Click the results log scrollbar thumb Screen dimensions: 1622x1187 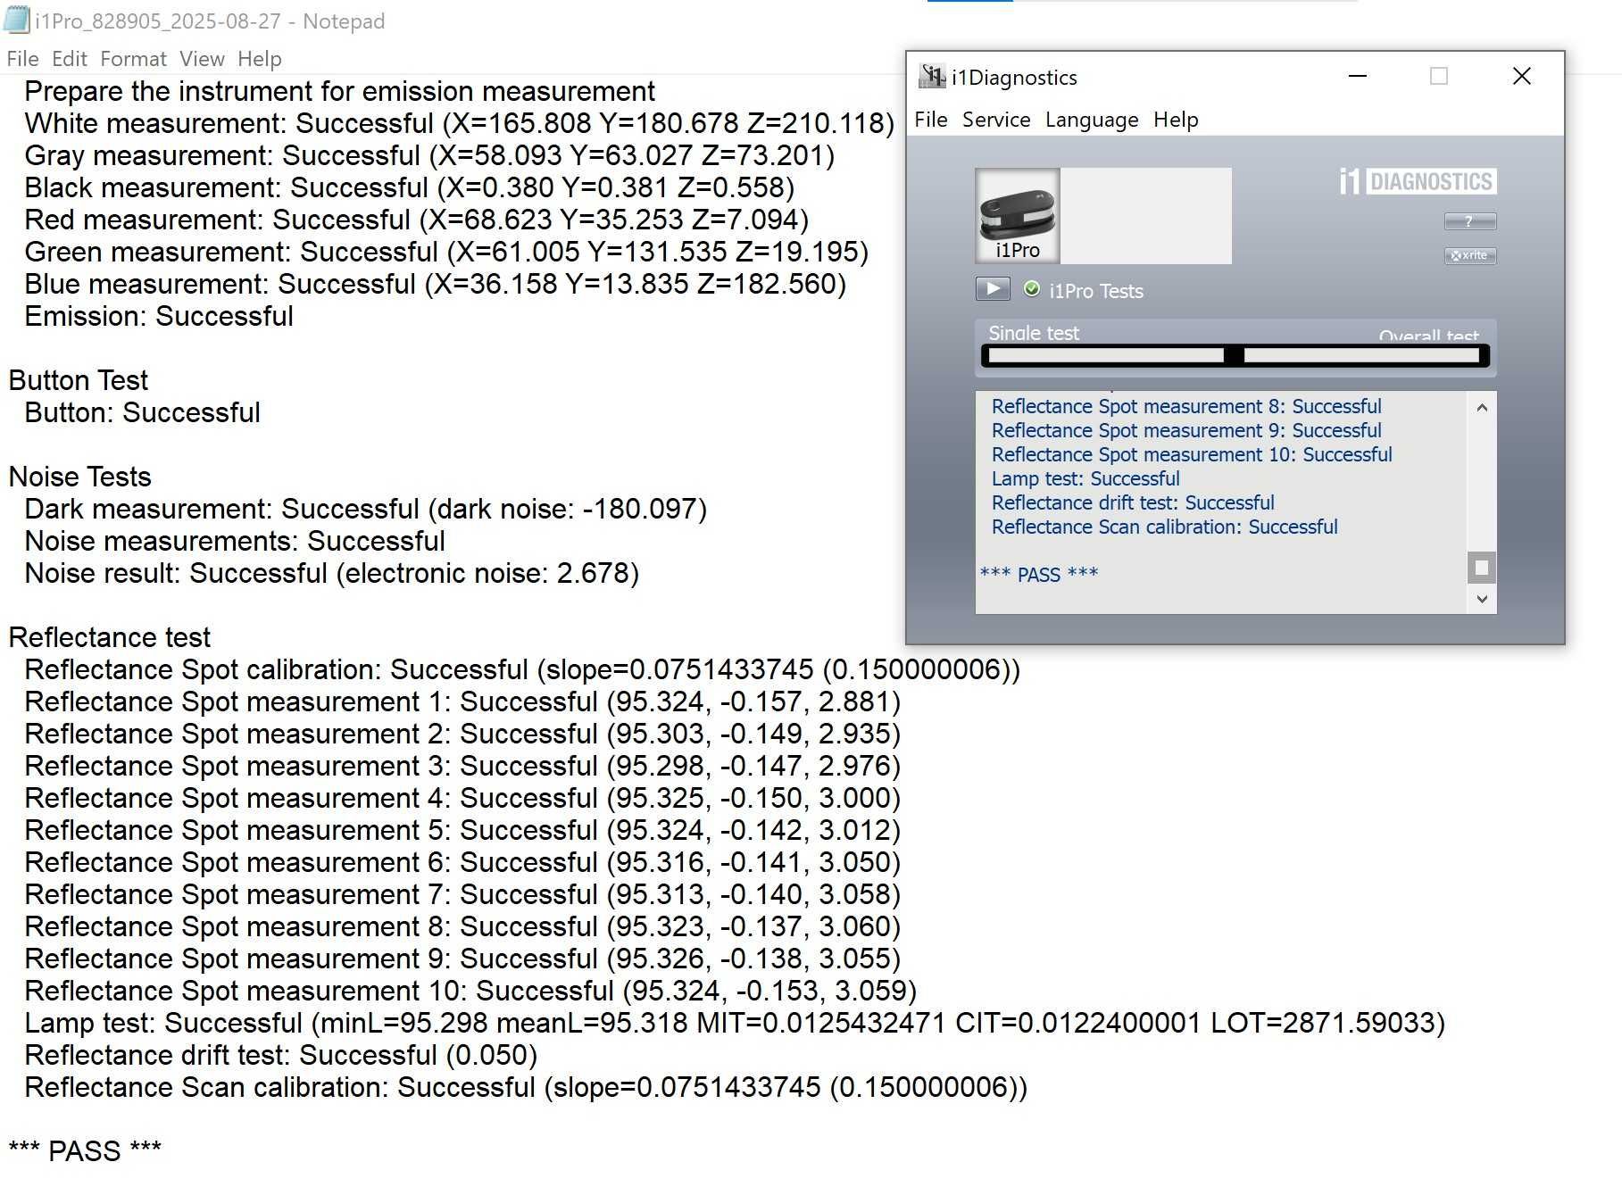(x=1482, y=568)
